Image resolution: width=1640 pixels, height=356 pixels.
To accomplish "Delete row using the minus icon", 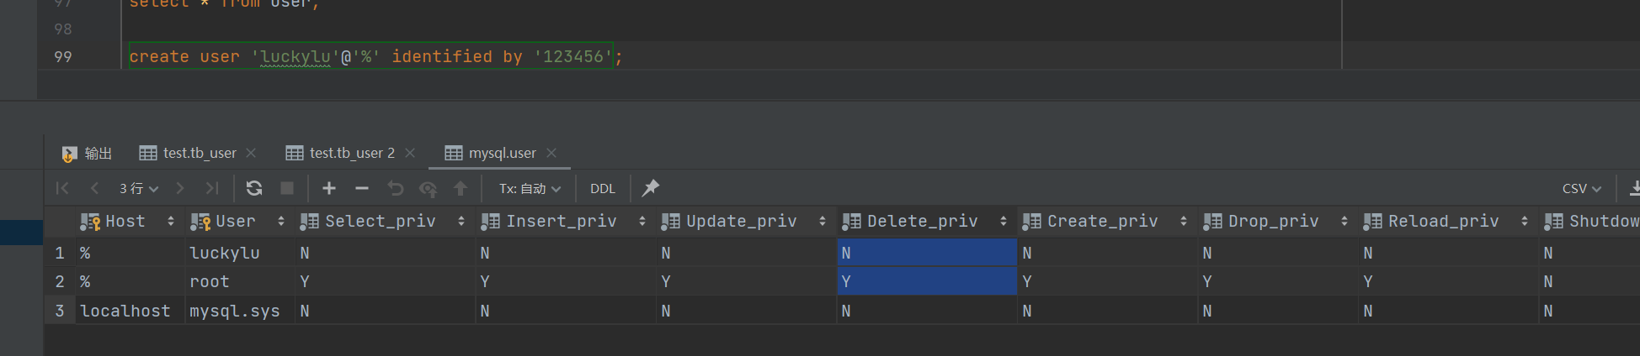I will coord(362,188).
